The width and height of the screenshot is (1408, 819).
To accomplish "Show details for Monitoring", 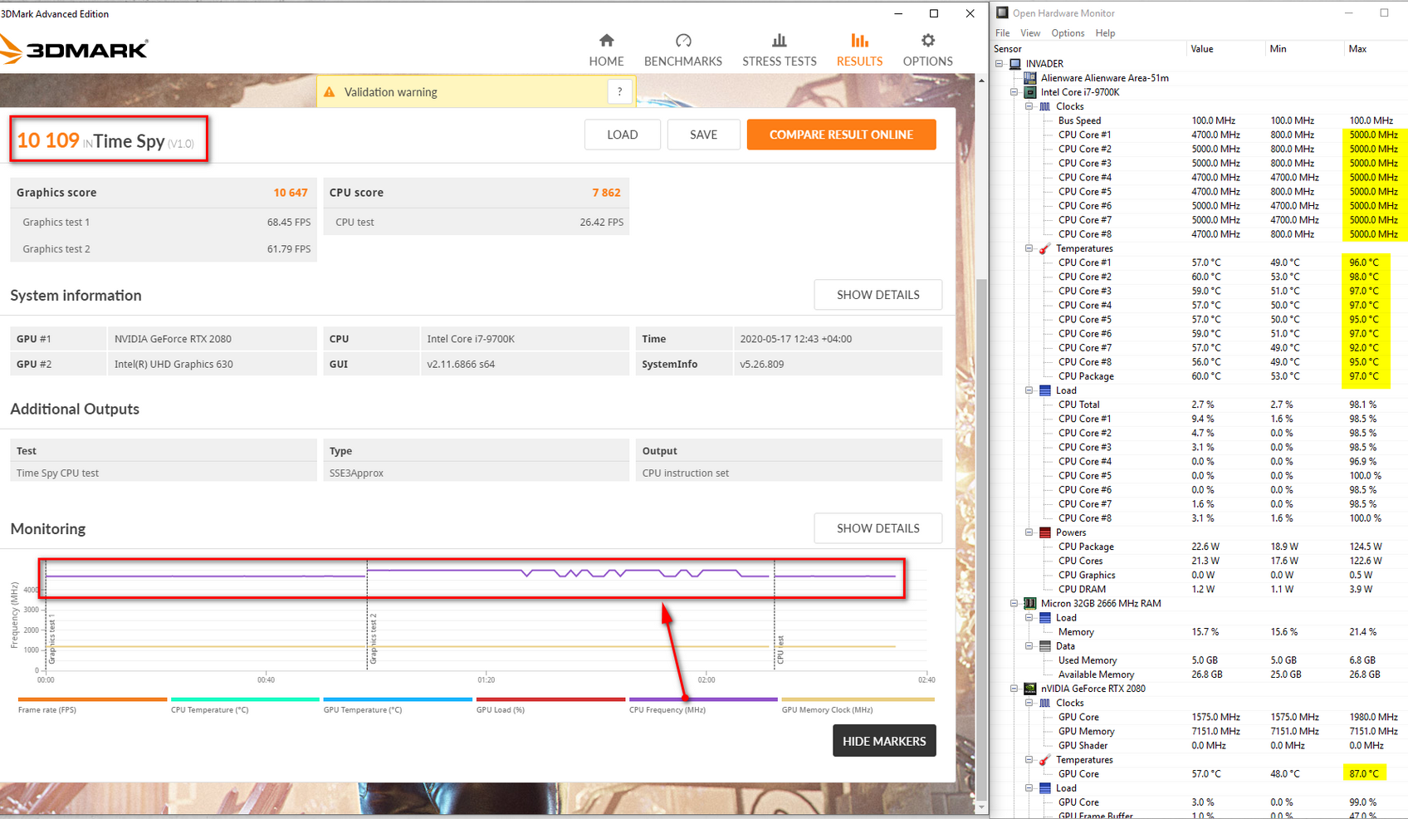I will [x=878, y=528].
